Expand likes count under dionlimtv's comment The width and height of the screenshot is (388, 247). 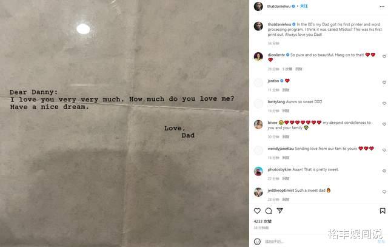[287, 69]
